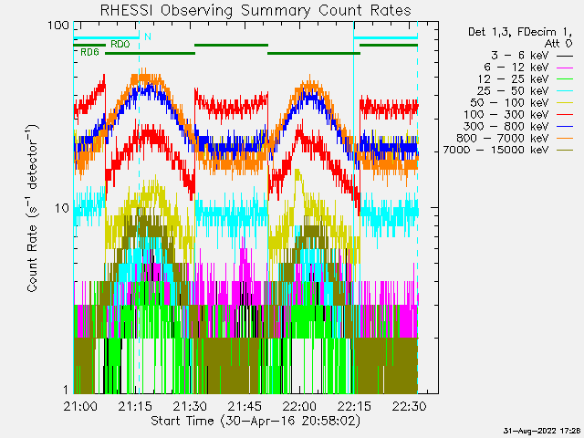Select the '6 - 12 keV' legend label
Viewport: 584px width, 438px height.
pyautogui.click(x=516, y=68)
